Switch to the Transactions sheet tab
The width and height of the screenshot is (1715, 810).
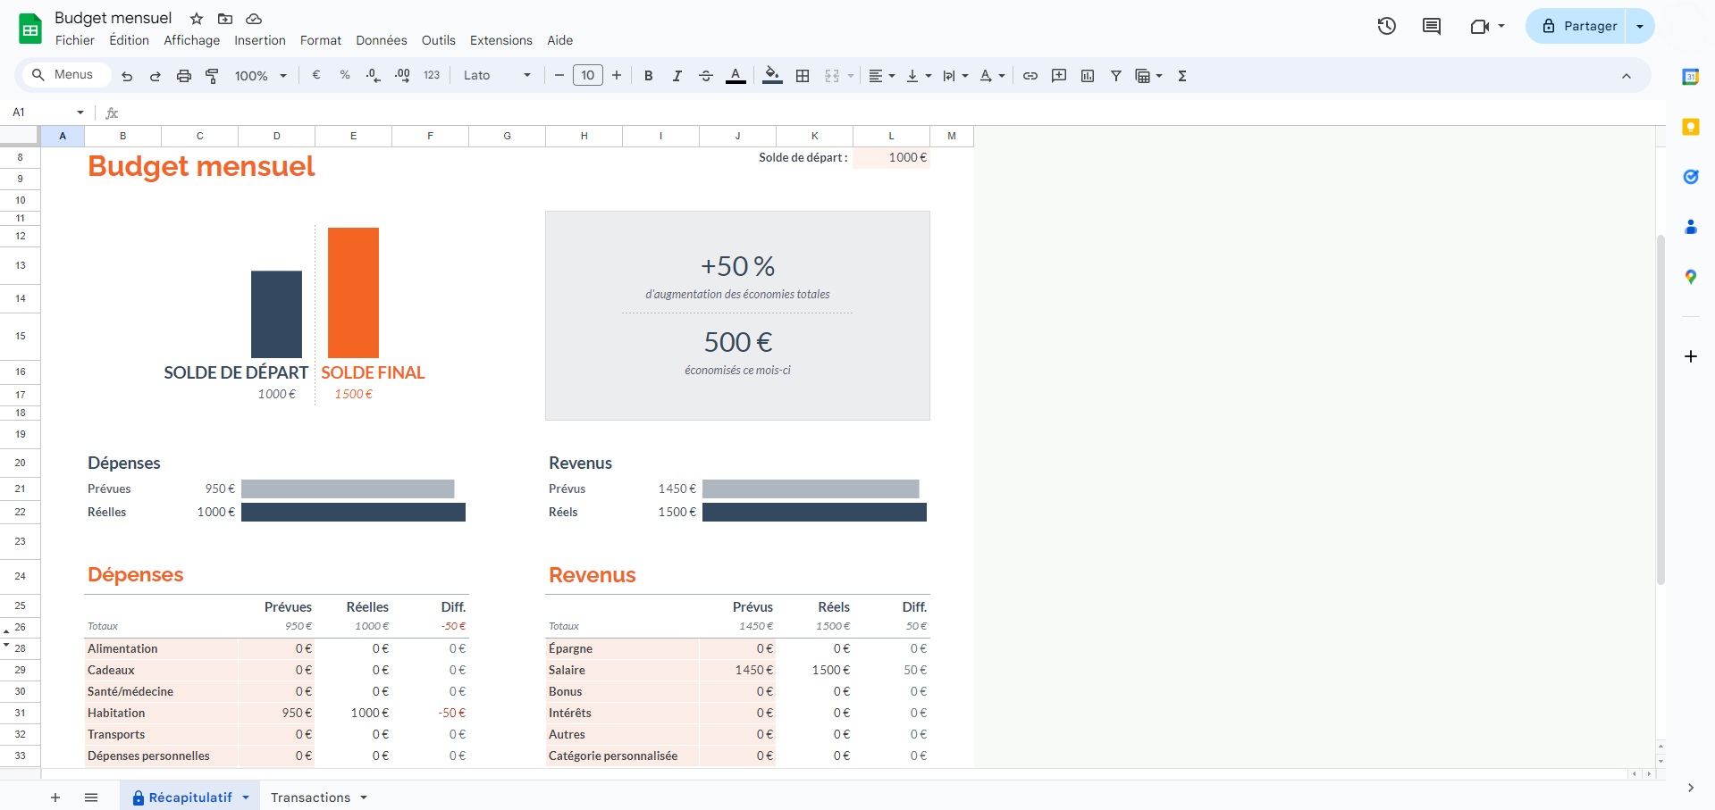tap(310, 797)
